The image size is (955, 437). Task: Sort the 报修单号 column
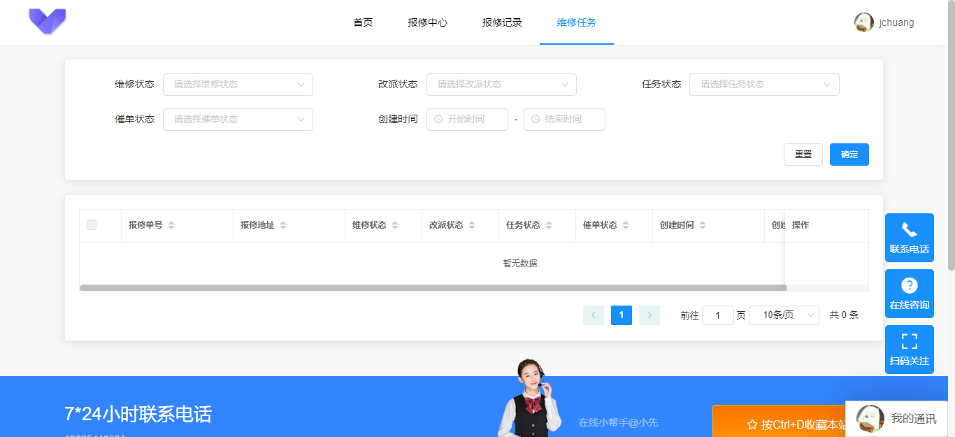171,225
